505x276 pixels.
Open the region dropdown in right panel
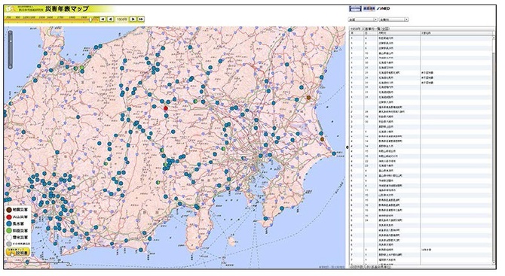click(363, 20)
